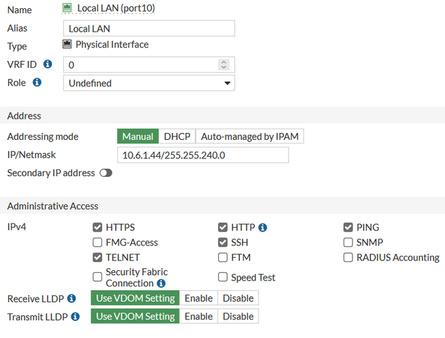Click the IP/Netmask input field
Image resolution: width=445 pixels, height=338 pixels.
coord(202,155)
